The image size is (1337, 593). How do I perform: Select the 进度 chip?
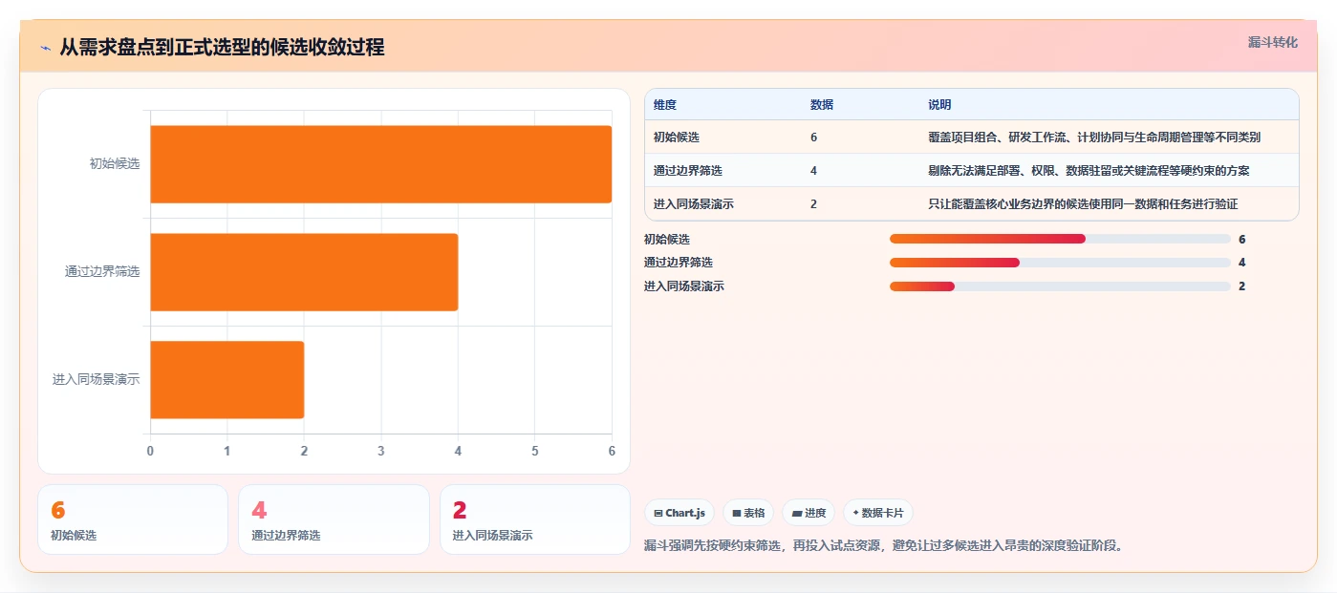[x=809, y=513]
